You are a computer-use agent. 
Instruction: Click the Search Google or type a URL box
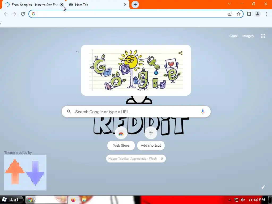coord(136,112)
